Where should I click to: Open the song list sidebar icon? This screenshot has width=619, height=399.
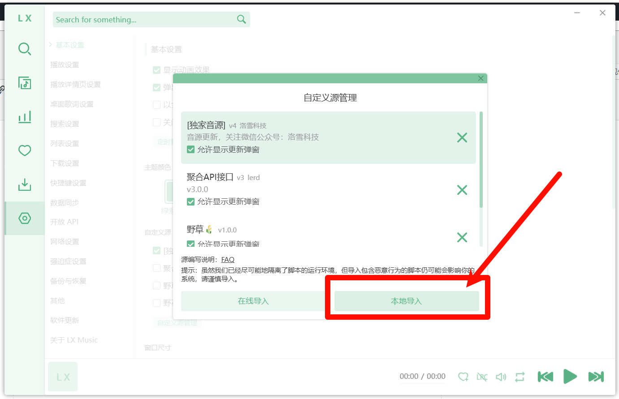pyautogui.click(x=25, y=83)
